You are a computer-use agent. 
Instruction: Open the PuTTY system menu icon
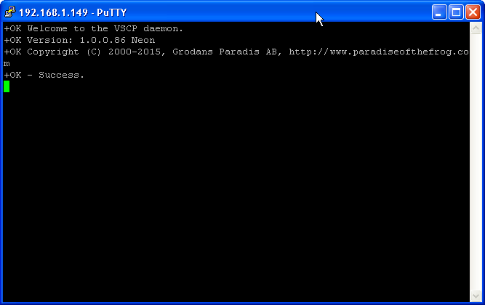point(10,12)
